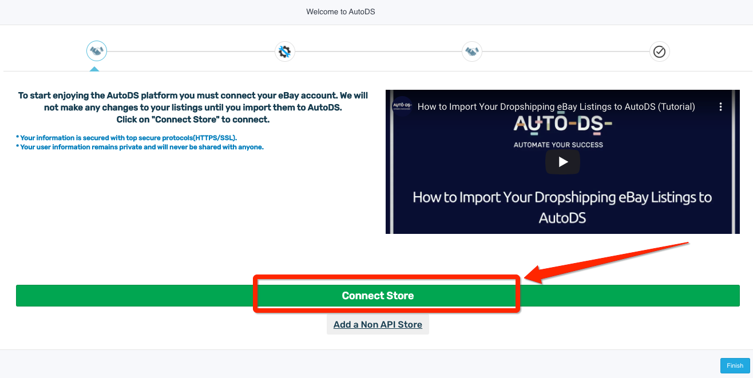Click the first handshake step icon
753x378 pixels.
[97, 51]
